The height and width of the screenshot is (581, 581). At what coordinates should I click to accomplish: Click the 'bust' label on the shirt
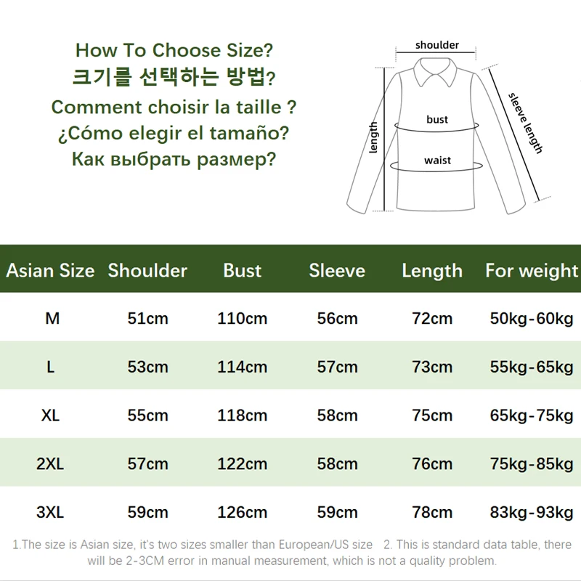(437, 119)
